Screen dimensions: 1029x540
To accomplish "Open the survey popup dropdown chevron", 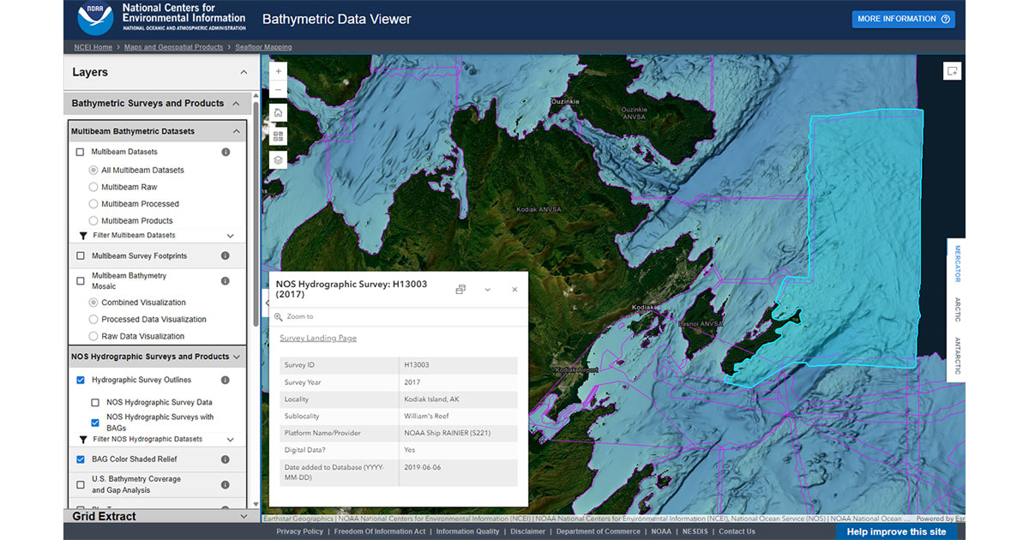I will [x=487, y=290].
